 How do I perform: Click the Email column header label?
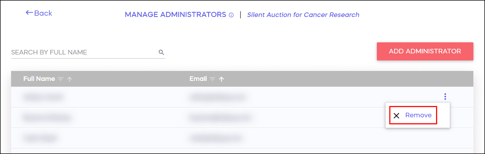[198, 79]
